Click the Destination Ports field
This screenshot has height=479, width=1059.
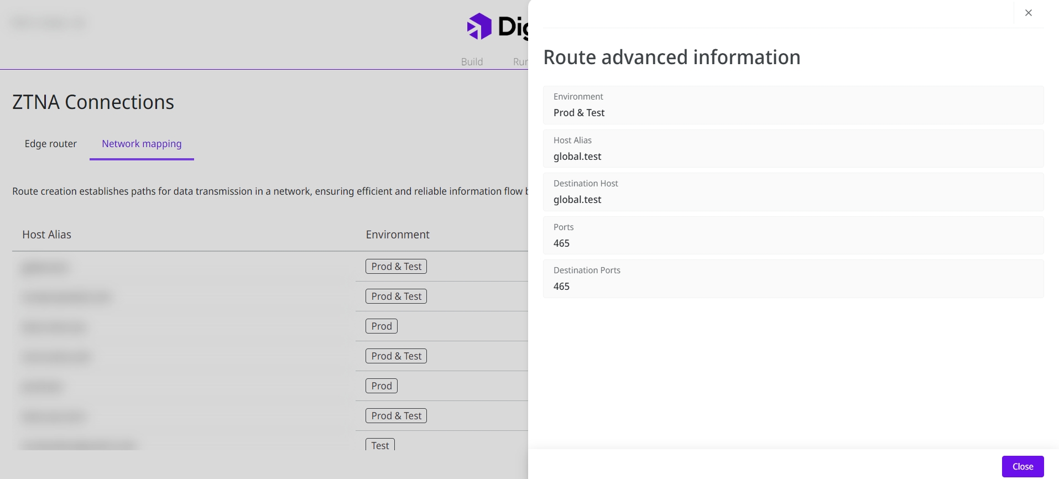click(x=792, y=279)
